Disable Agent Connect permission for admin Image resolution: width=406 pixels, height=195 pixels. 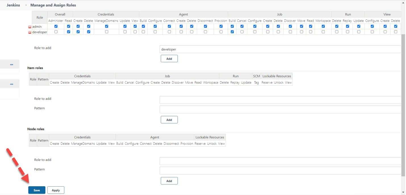(x=169, y=26)
